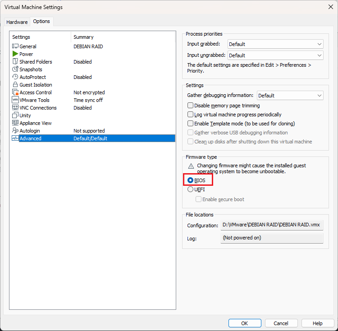Open the Input ungrabbed priority dropdown

click(x=275, y=55)
